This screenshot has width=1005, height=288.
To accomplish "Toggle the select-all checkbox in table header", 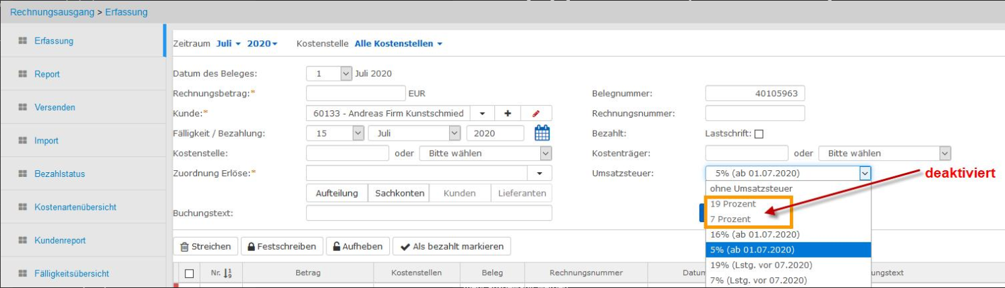I will tap(190, 273).
